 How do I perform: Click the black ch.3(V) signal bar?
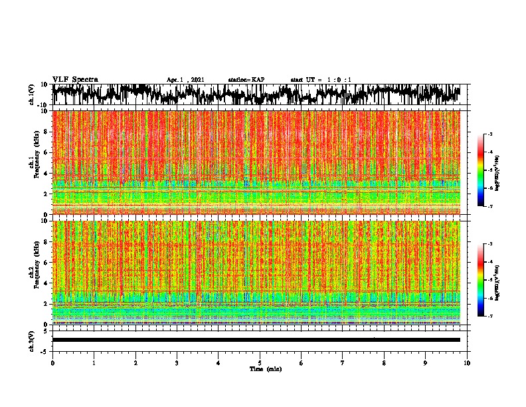click(x=256, y=340)
